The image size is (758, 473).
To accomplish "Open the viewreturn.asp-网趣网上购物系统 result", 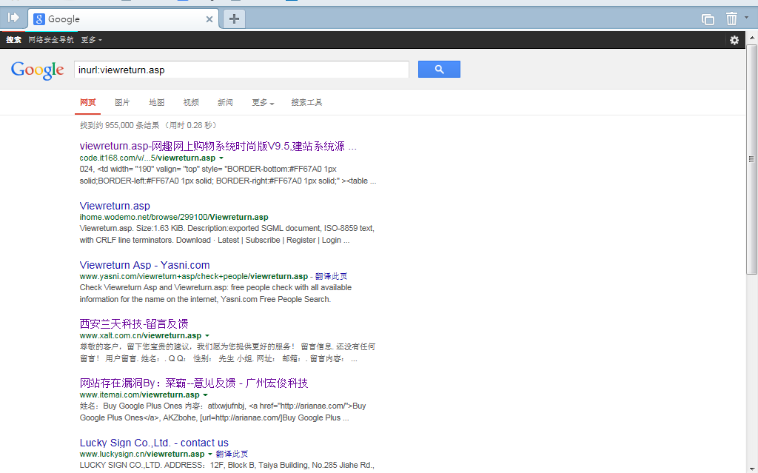I will point(218,146).
